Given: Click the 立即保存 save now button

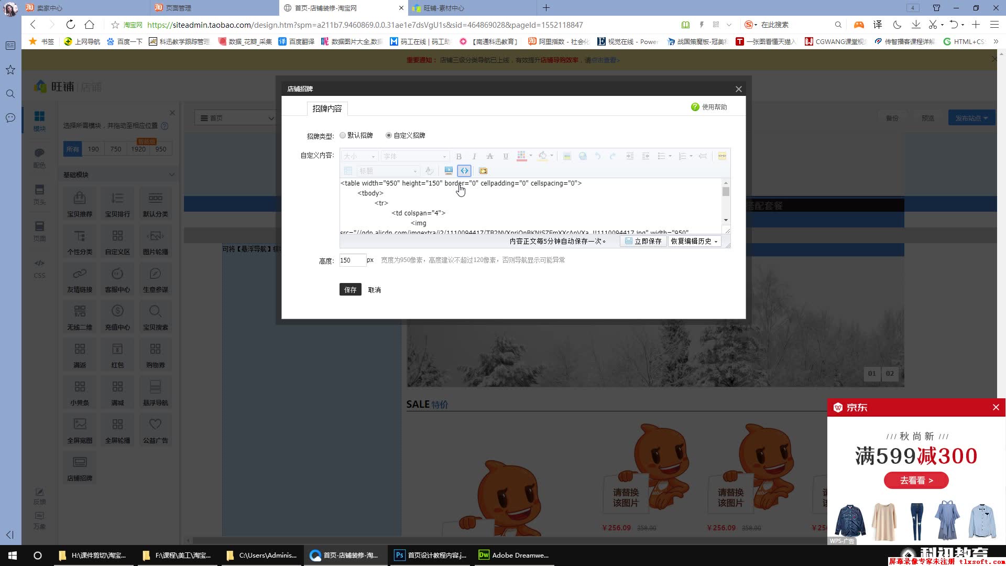Looking at the screenshot, I should click(x=643, y=241).
